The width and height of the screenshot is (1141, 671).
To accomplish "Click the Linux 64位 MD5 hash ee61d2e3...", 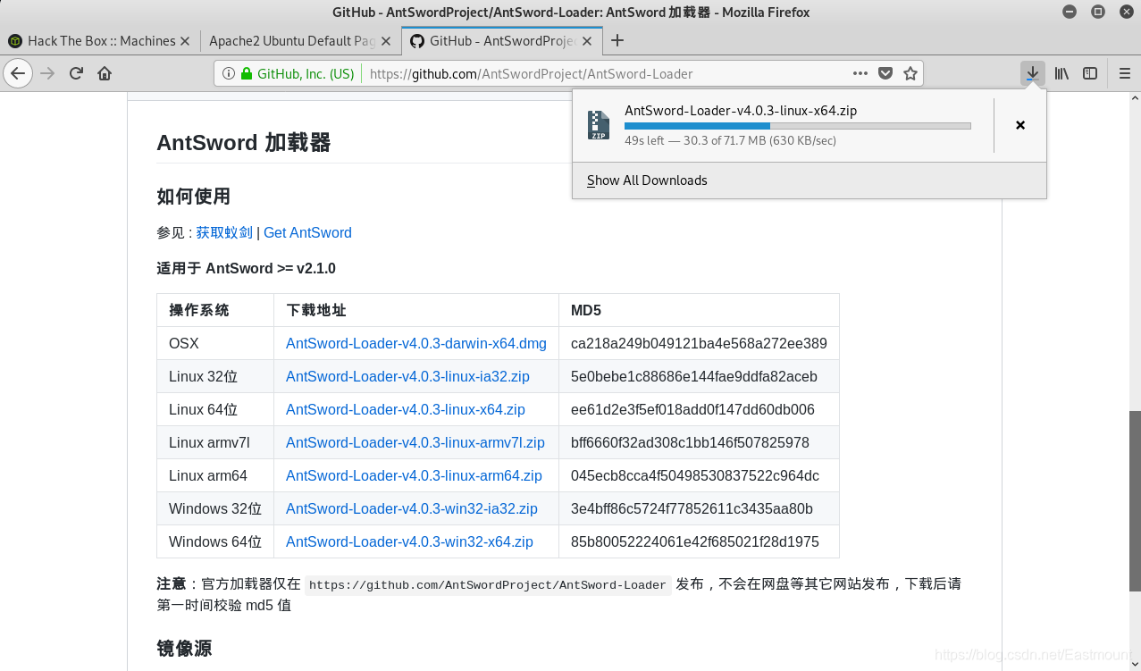I will click(x=692, y=409).
